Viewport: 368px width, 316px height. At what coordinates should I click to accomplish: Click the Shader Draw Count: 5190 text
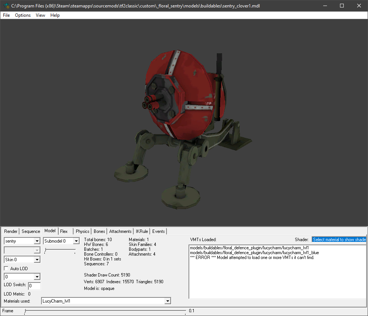coord(107,275)
